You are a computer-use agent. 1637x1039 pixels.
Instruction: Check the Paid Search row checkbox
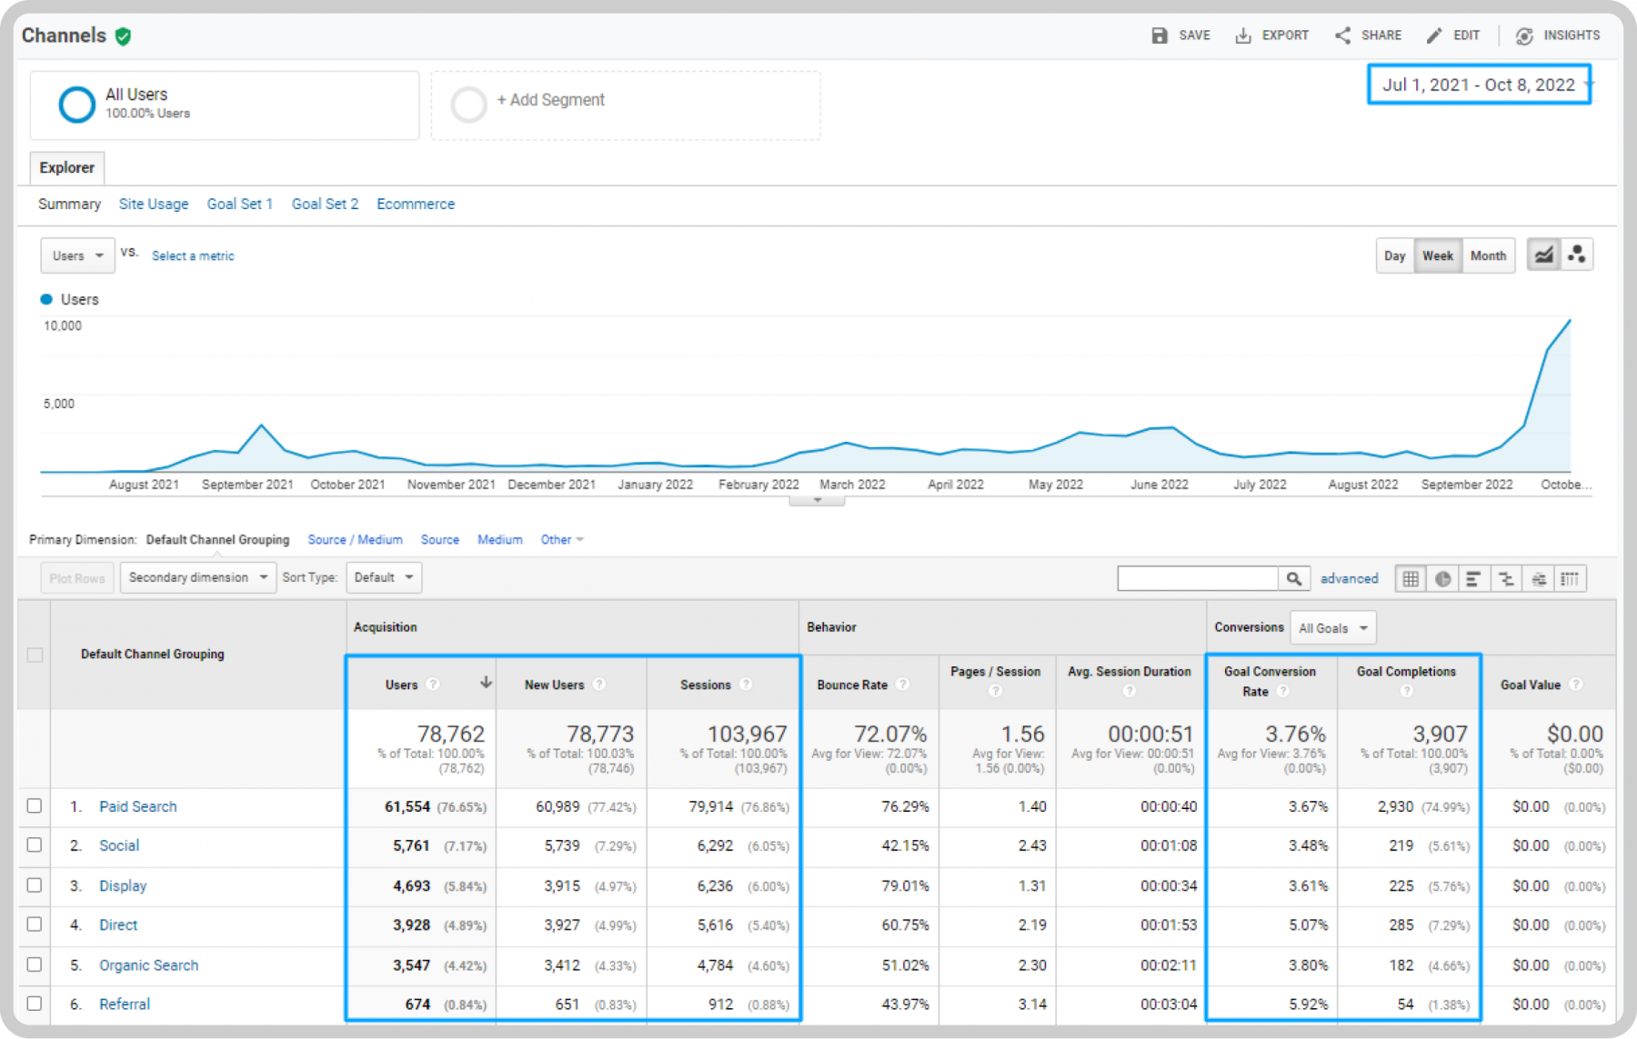click(x=35, y=805)
